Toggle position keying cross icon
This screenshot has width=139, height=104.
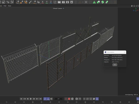(84, 99)
